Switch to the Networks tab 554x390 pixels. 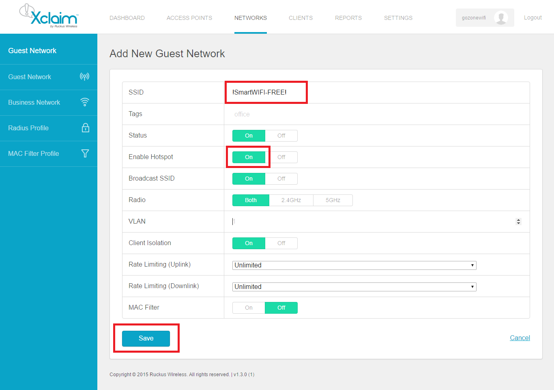pos(251,18)
